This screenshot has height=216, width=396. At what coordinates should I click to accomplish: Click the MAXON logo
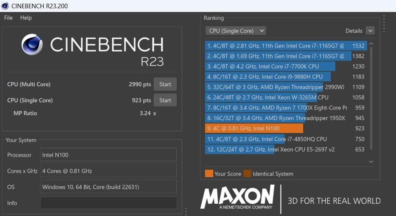(237, 197)
